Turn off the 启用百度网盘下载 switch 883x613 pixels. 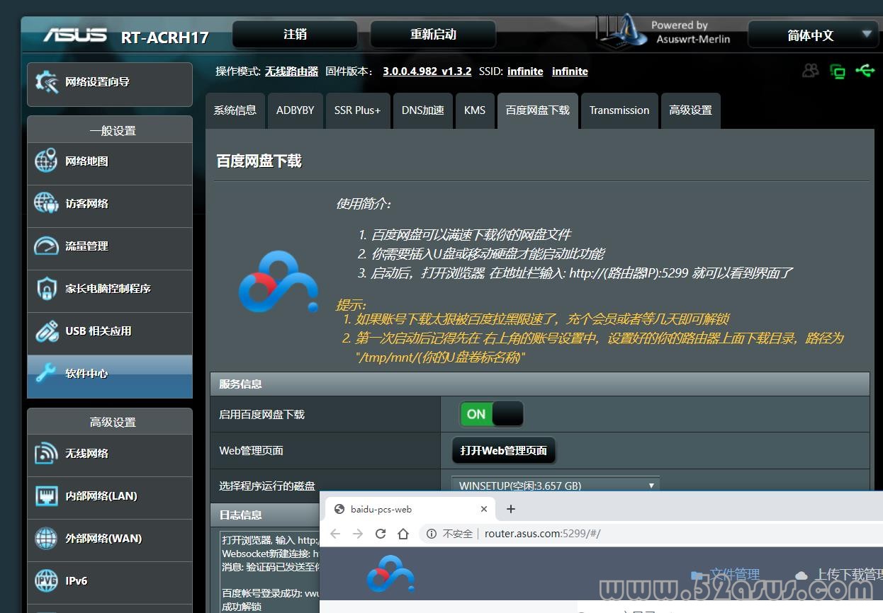click(x=492, y=414)
